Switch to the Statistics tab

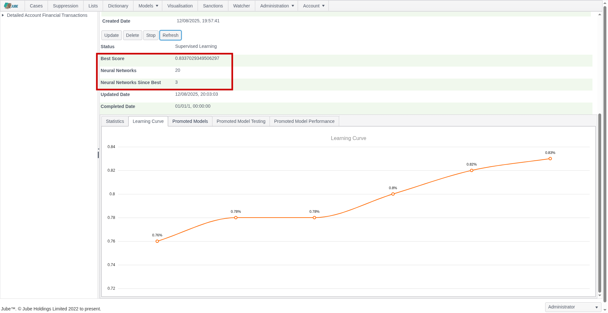(x=115, y=121)
